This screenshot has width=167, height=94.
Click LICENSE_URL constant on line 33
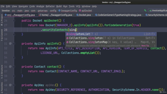49,53
